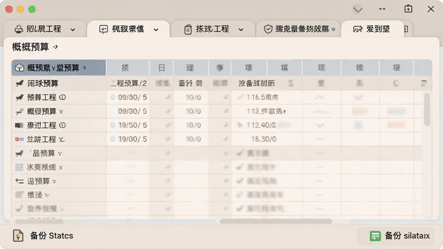
Task: Expand the arrow in the selected table header cell
Action: click(x=84, y=68)
